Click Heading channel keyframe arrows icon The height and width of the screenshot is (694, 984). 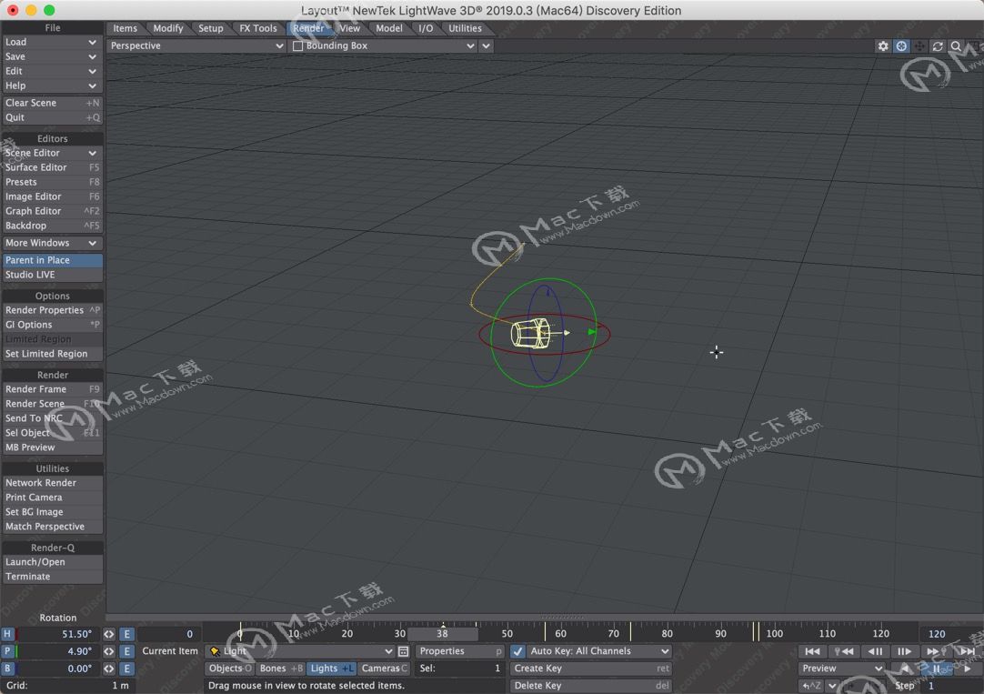click(x=108, y=634)
